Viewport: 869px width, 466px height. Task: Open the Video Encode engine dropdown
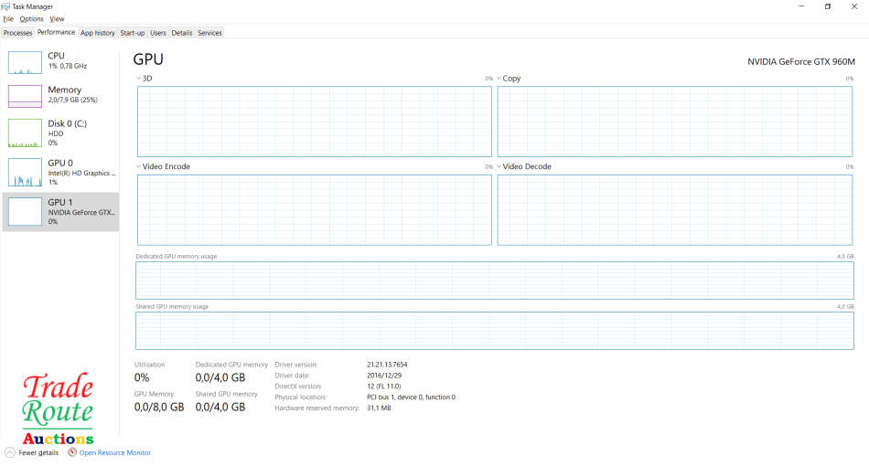138,167
